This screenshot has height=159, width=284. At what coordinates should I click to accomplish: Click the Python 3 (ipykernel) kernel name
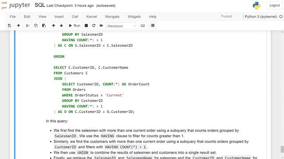pyautogui.click(x=261, y=17)
